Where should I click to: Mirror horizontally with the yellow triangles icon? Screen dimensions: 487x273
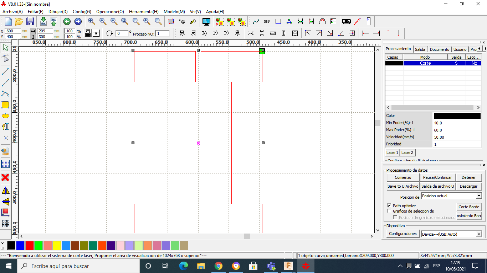5,191
